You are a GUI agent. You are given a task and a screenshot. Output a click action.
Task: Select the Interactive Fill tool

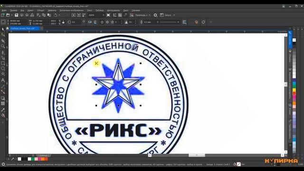coord(3,116)
